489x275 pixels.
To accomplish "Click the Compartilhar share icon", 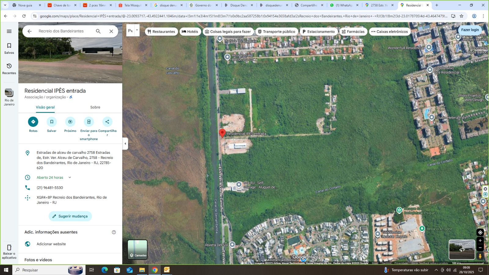I will [107, 122].
